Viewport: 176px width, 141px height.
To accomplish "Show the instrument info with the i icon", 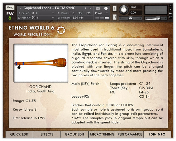I will click(x=106, y=8).
